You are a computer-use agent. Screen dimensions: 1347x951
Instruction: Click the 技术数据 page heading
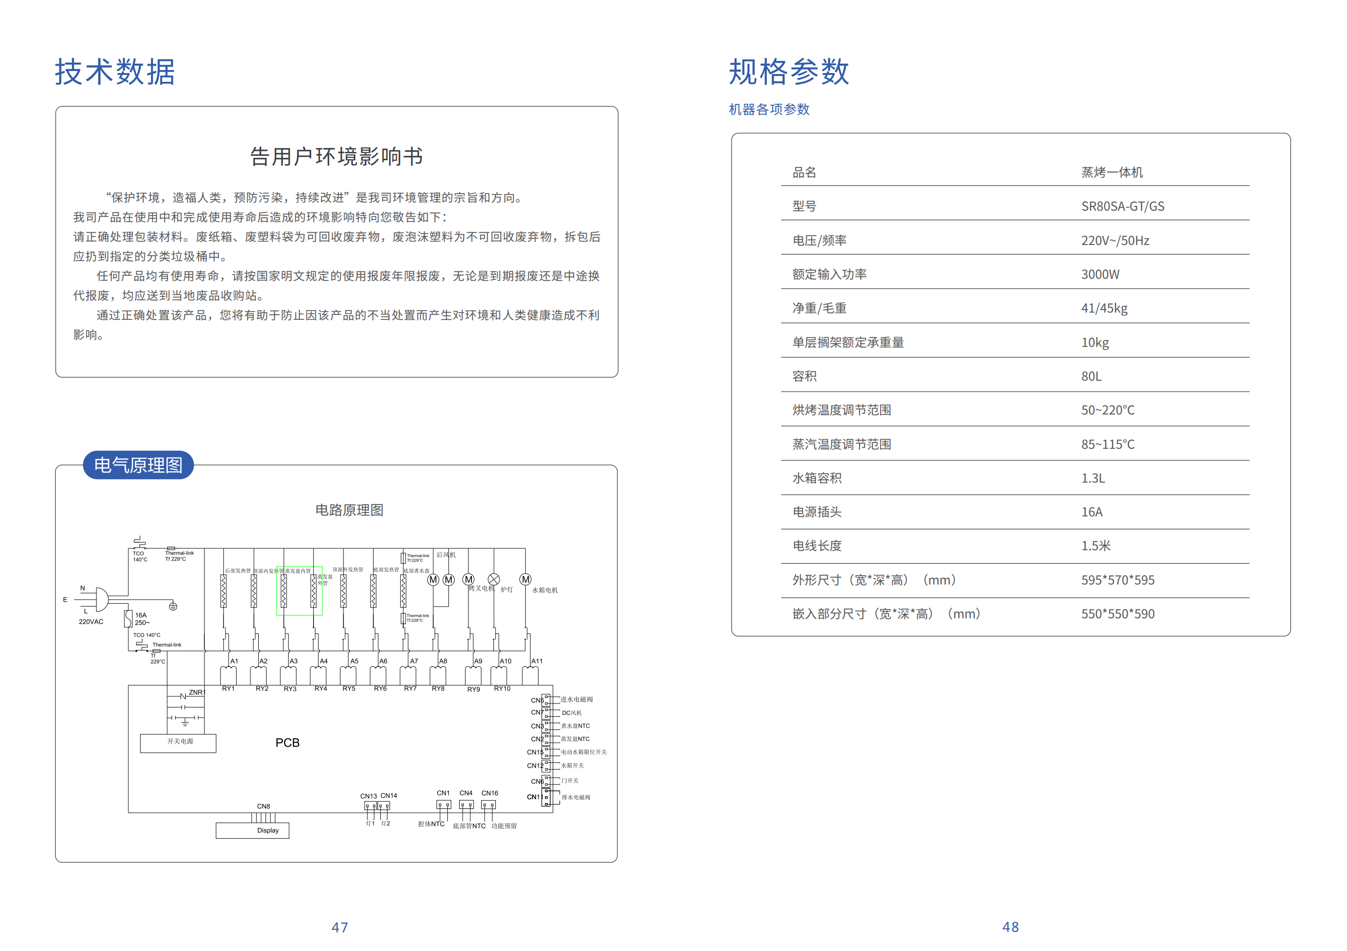point(115,72)
